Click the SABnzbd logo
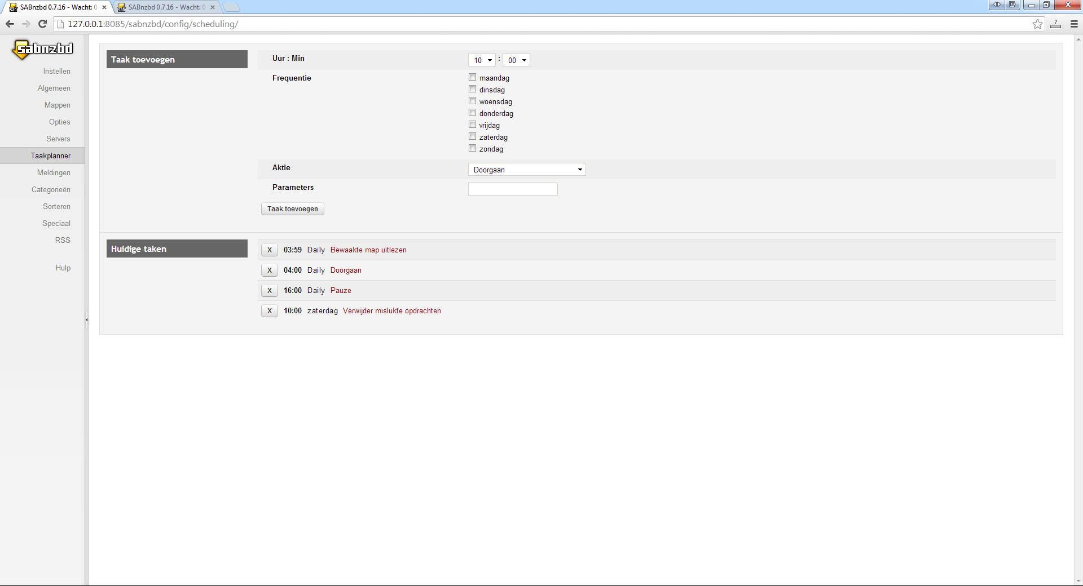Image resolution: width=1083 pixels, height=586 pixels. click(x=43, y=49)
